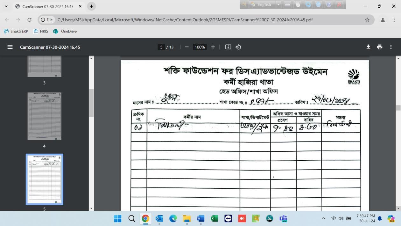This screenshot has height=226, width=401.
Task: Click the document scroll up arrow
Action: pyautogui.click(x=398, y=58)
